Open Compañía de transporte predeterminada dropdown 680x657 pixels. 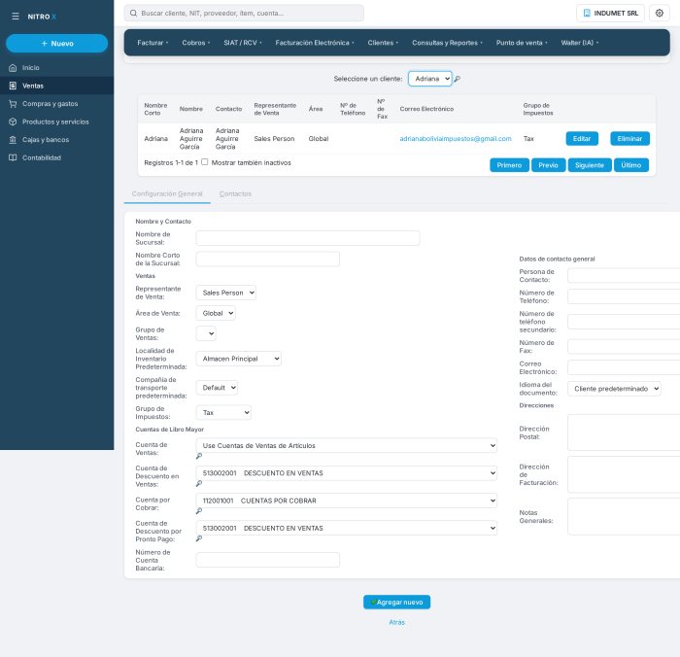tap(217, 388)
